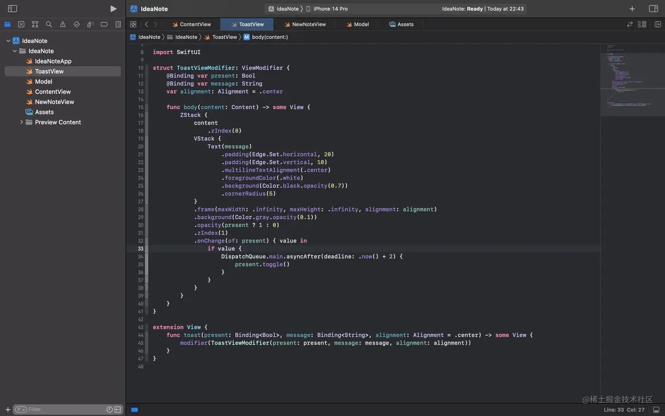
Task: Click line number 33 in the gutter
Action: coord(141,249)
